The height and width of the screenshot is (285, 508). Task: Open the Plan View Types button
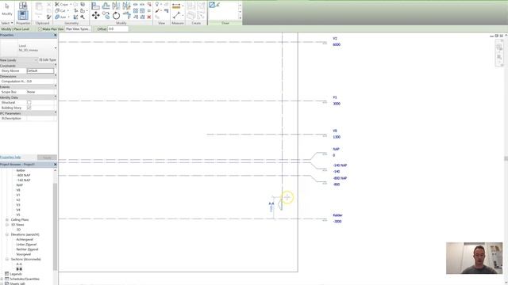pos(78,28)
